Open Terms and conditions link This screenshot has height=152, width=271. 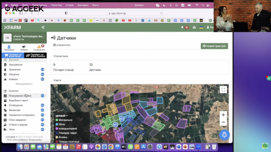17,140
